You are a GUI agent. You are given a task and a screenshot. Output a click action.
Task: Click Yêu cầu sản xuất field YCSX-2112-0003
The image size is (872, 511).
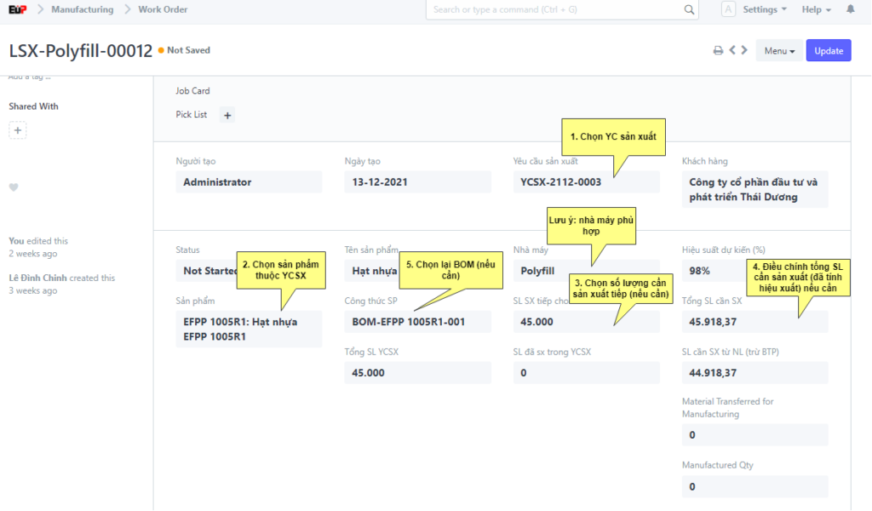point(586,182)
